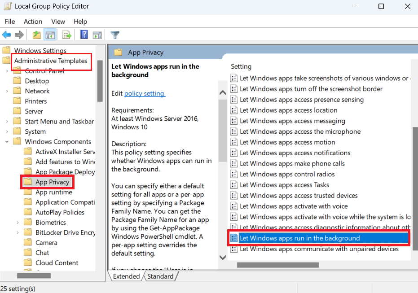Viewport: 418px width, 293px height.
Task: Select 'Let Windows apps turn off the screenshot border'
Action: click(311, 89)
